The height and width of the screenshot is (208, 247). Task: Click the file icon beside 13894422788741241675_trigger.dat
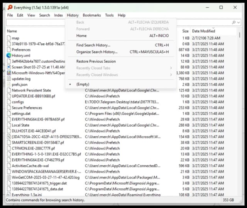(9, 183)
